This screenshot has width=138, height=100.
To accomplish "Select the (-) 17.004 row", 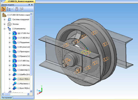I will 24,65.
